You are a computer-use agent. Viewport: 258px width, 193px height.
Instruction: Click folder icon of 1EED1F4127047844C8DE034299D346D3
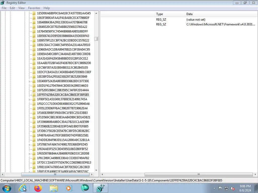pos(34,85)
